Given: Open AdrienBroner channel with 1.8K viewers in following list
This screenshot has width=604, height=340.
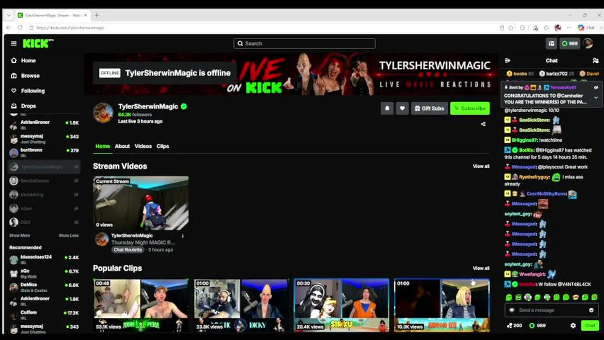Looking at the screenshot, I should 44,125.
